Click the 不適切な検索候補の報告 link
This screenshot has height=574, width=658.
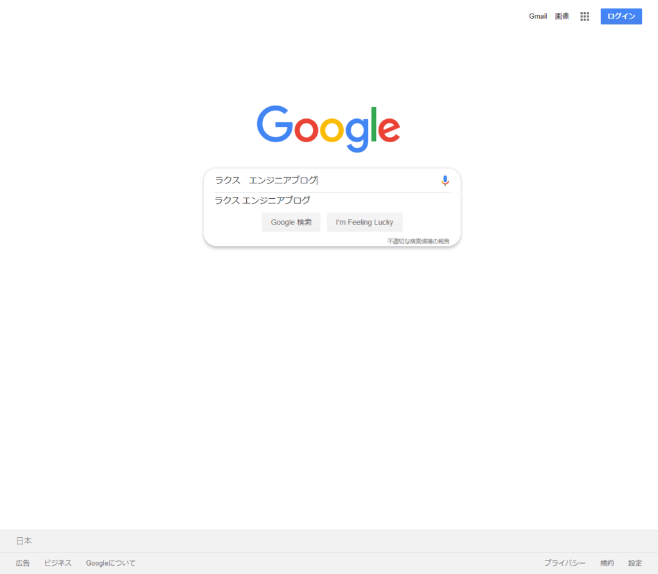418,241
